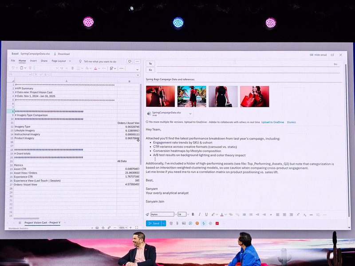
Task: Toggle Bold in the email toolbar
Action: [193, 214]
